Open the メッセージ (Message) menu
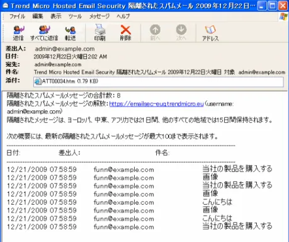The height and width of the screenshot is (242, 289). click(x=99, y=16)
